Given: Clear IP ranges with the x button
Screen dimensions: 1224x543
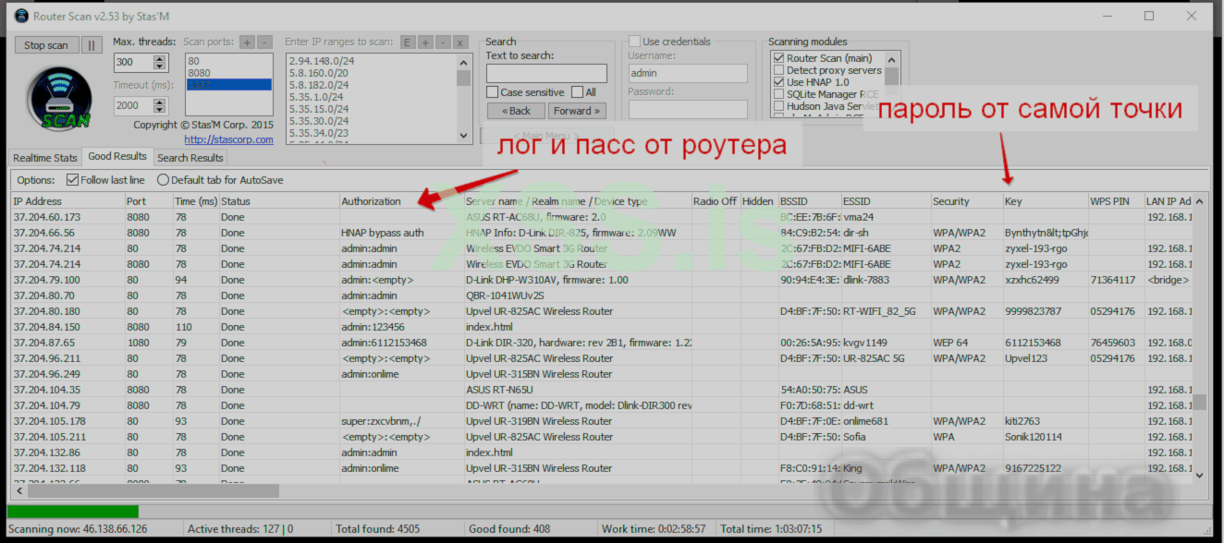Looking at the screenshot, I should point(460,42).
